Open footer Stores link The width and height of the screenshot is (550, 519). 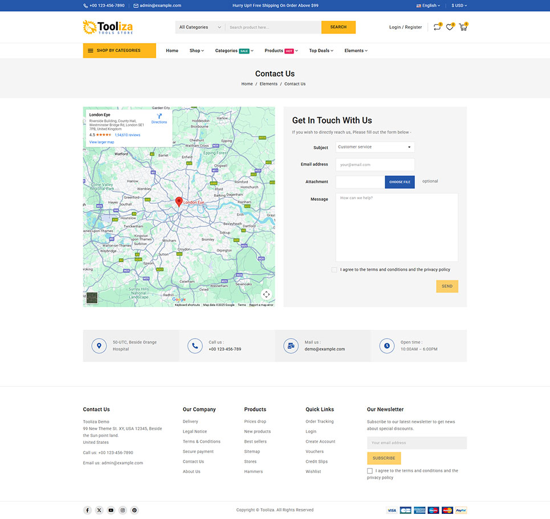[250, 462]
